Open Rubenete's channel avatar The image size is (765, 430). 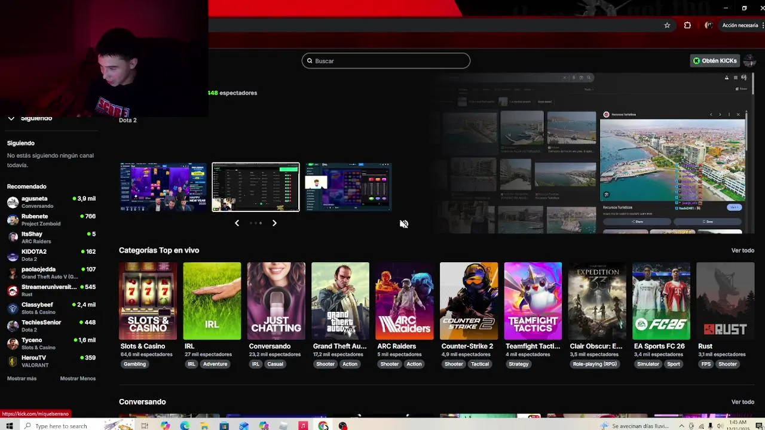13,220
